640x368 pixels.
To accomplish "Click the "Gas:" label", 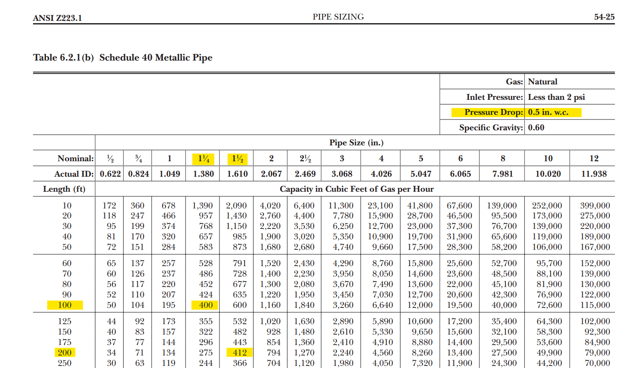I will (514, 81).
